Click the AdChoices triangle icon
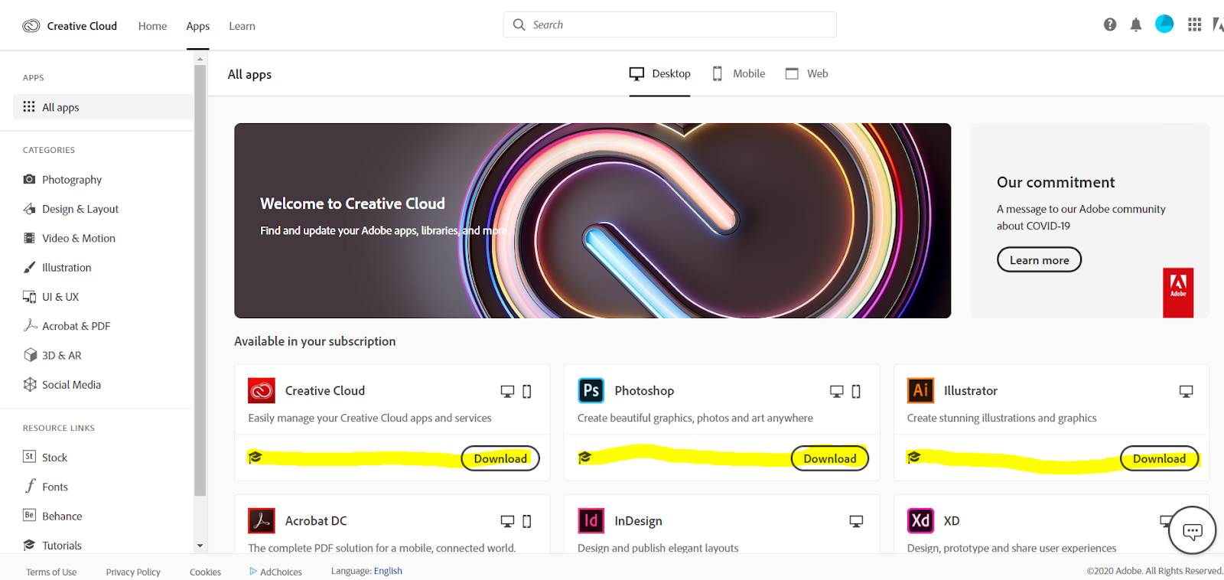1224x580 pixels. coord(253,571)
